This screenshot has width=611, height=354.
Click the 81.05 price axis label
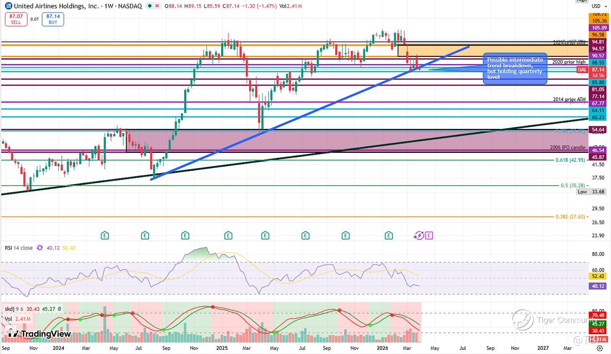point(598,89)
